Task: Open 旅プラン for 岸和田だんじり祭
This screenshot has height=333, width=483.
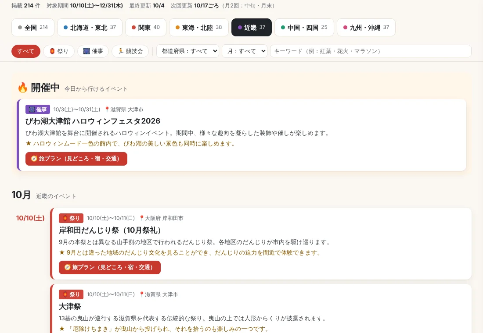Action: [110, 268]
